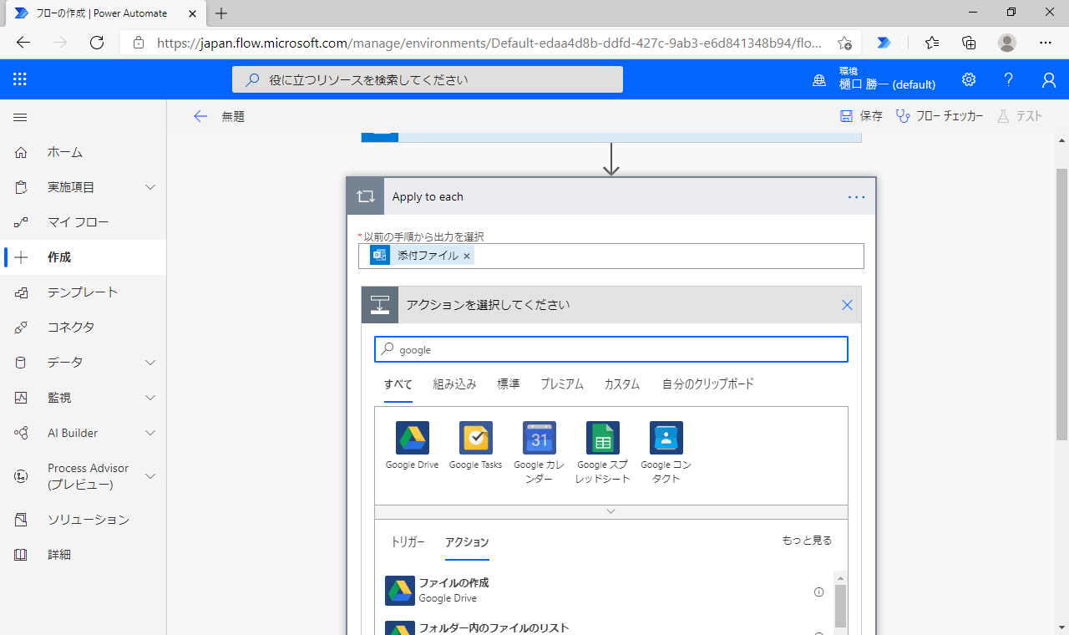Expand the 実施項目 sidebar section
The width and height of the screenshot is (1069, 635).
tap(150, 187)
